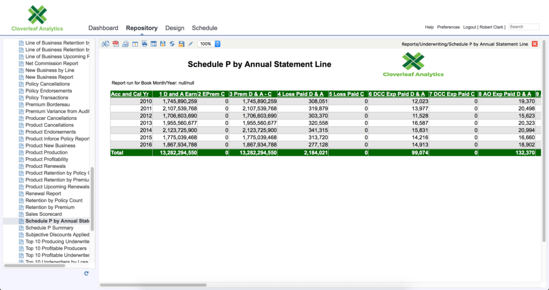Click the binoculars find icon in toolbar

click(x=106, y=44)
